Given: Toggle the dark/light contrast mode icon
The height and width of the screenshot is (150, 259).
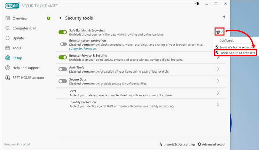Looking at the screenshot, I should pyautogui.click(x=197, y=4).
